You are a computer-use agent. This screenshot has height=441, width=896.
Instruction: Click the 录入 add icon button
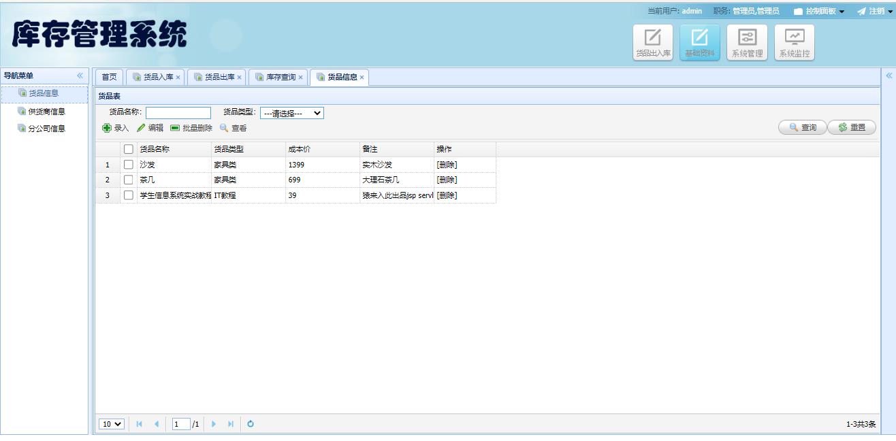pos(116,128)
